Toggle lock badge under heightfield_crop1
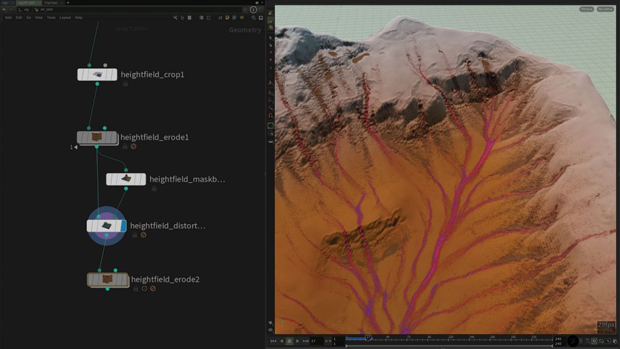This screenshot has height=349, width=620. 125,84
